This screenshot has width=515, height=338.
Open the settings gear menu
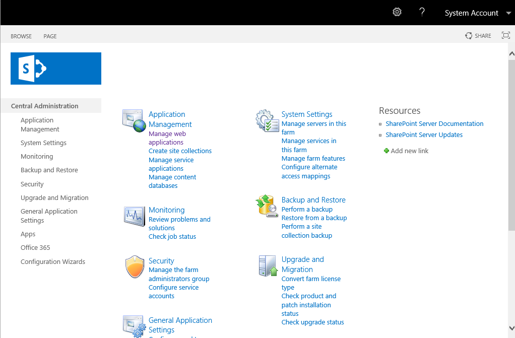(x=397, y=12)
